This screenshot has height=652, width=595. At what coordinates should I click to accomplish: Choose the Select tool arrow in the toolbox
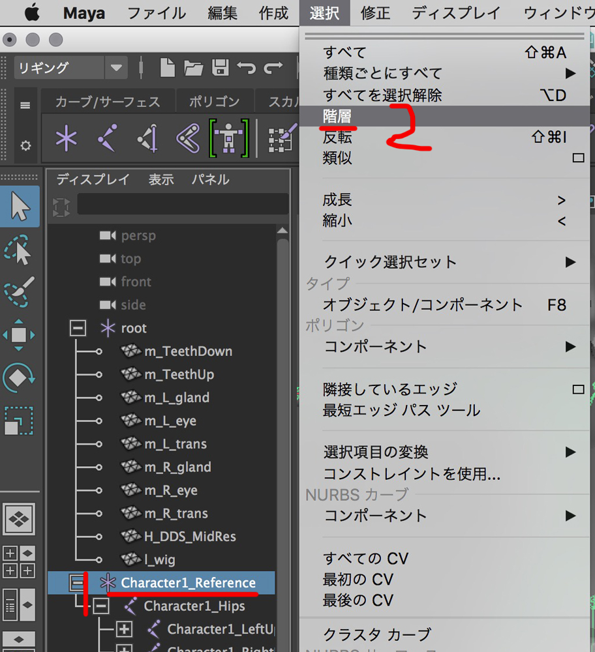20,206
